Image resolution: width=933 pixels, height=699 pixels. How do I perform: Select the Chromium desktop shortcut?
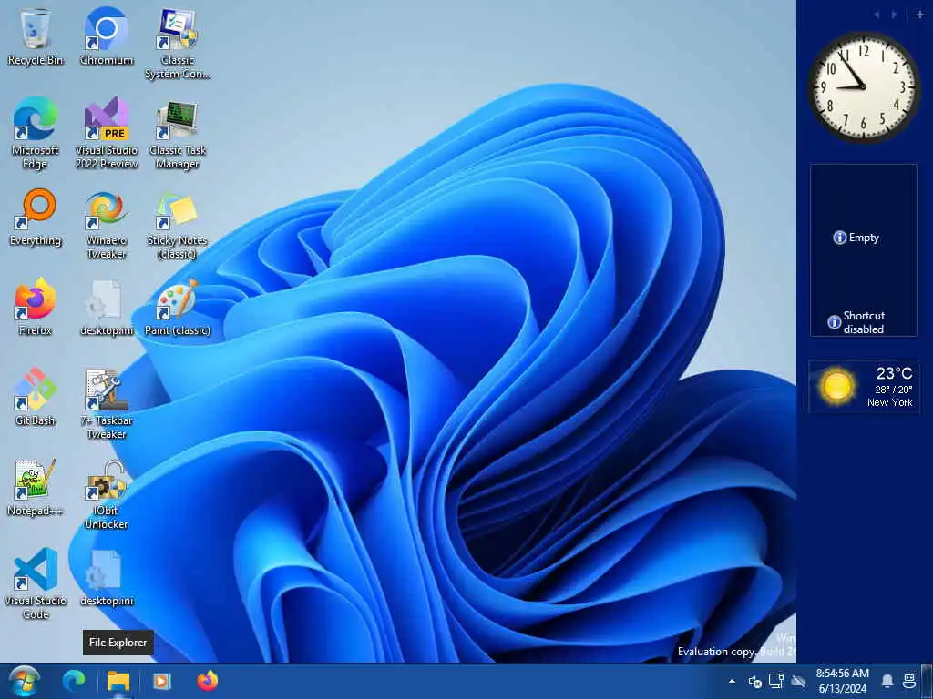click(x=107, y=36)
